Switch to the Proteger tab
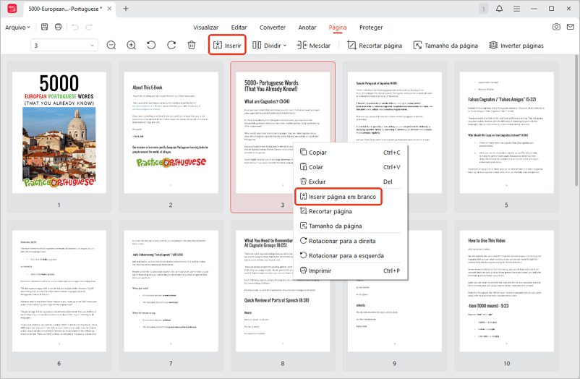 371,27
